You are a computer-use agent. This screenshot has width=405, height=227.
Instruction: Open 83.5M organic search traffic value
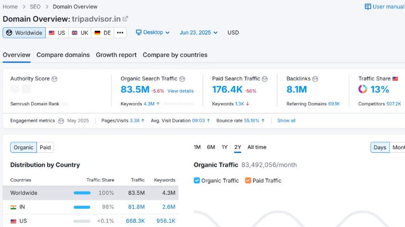(x=135, y=89)
